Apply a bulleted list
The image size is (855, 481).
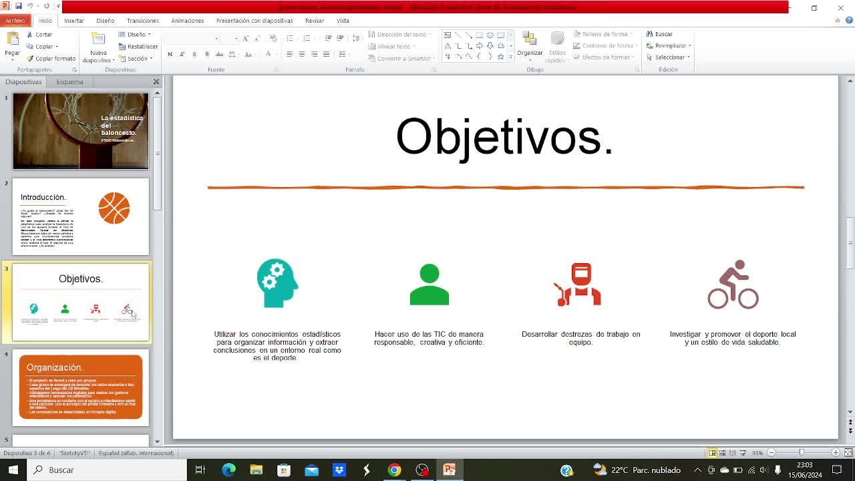click(291, 38)
